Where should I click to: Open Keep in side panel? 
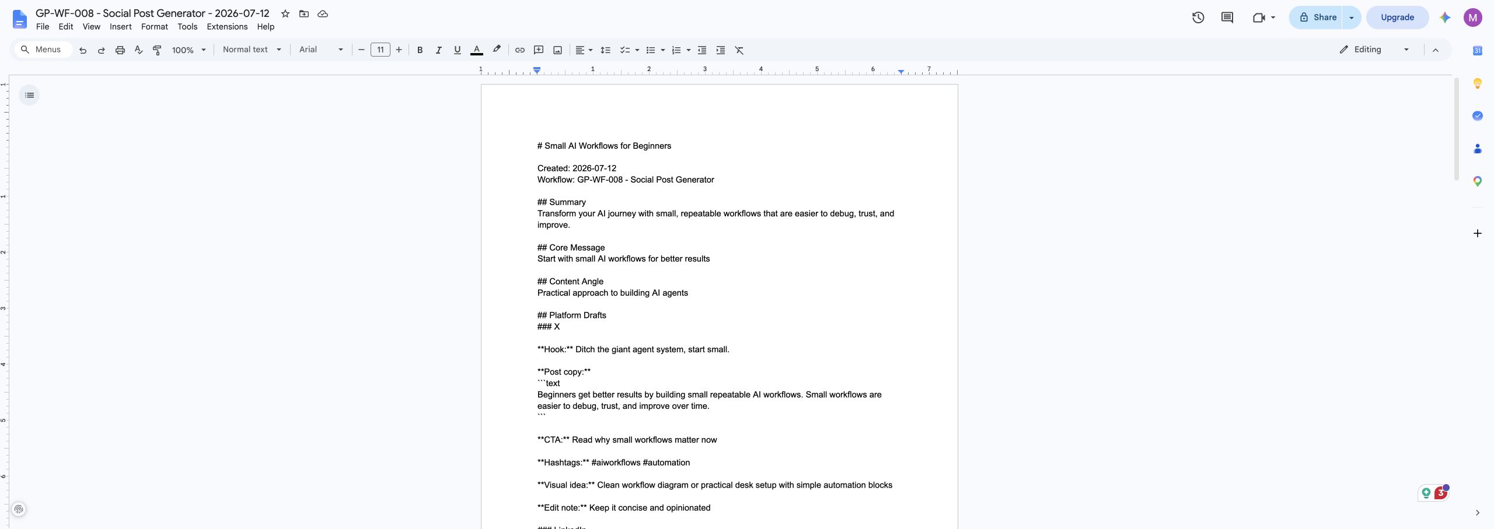point(1478,83)
